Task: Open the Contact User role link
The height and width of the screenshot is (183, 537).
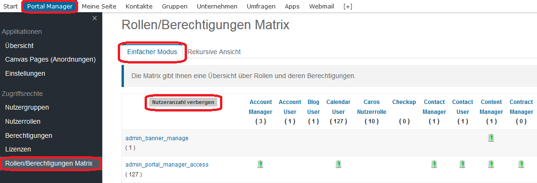Action: [x=463, y=107]
